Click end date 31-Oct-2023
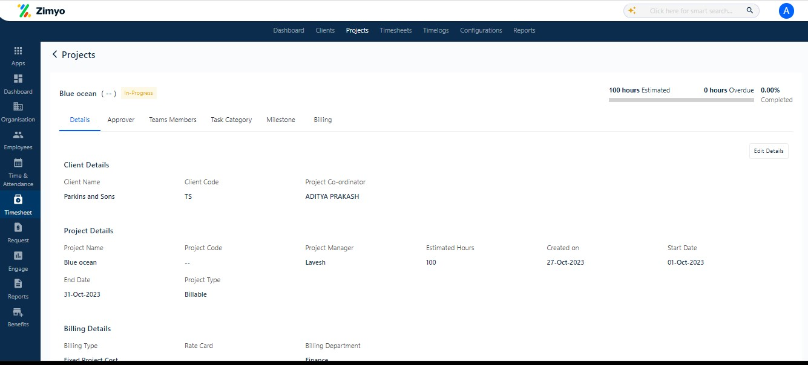Screen dimensions: 808x365 pyautogui.click(x=82, y=294)
